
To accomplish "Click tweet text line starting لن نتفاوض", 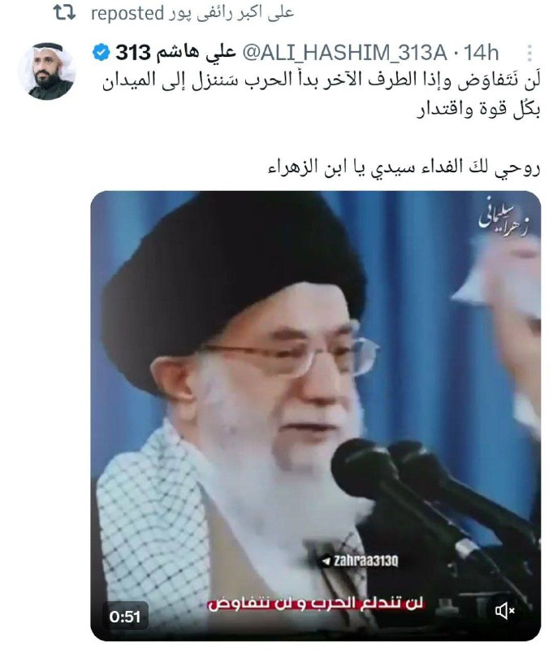I will tap(321, 80).
